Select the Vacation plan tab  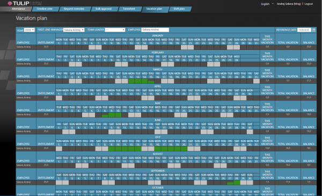point(154,9)
